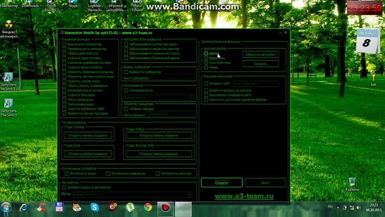Image resolution: width=385 pixels, height=217 pixels.
Task: Check the Отключить мышь option
Action: click(x=66, y=174)
